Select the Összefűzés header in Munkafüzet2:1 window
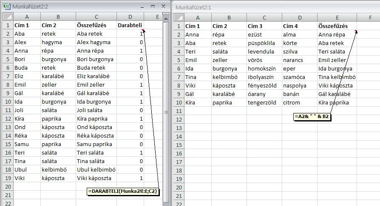 coord(337,26)
